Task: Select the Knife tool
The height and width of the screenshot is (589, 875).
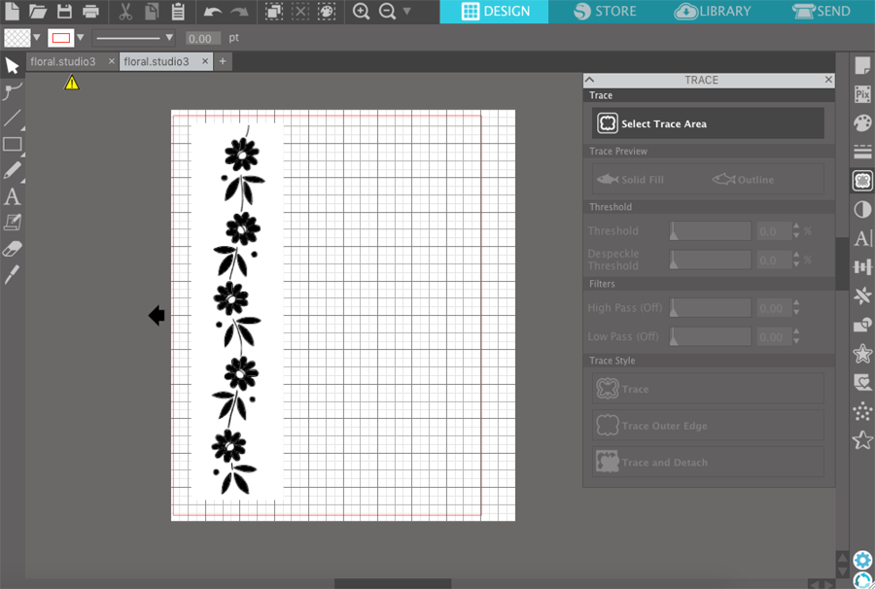Action: [13, 274]
